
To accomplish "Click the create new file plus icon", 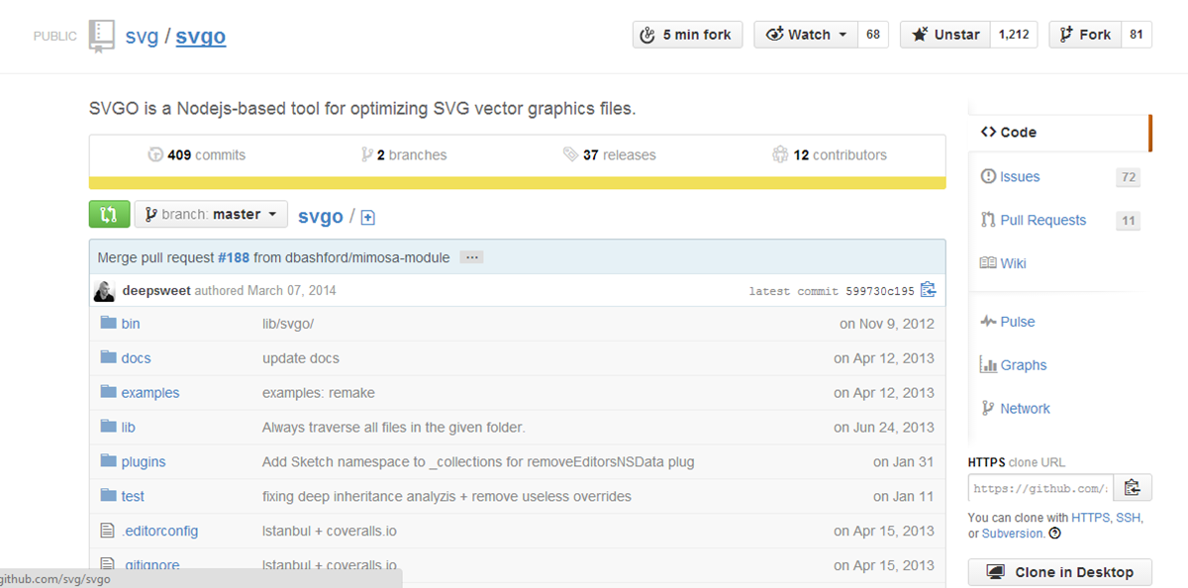I will 367,217.
